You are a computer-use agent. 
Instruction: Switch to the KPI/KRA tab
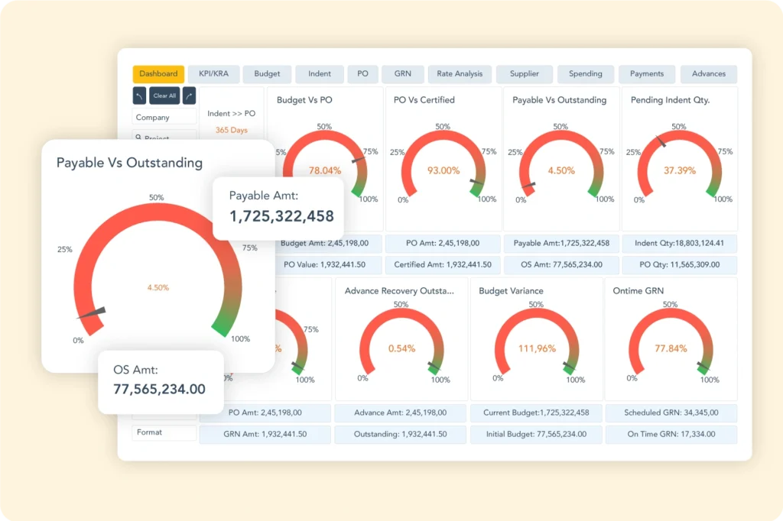[212, 74]
